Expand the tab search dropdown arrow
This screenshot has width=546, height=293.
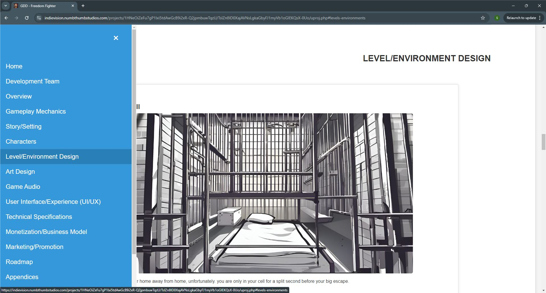(x=5, y=6)
